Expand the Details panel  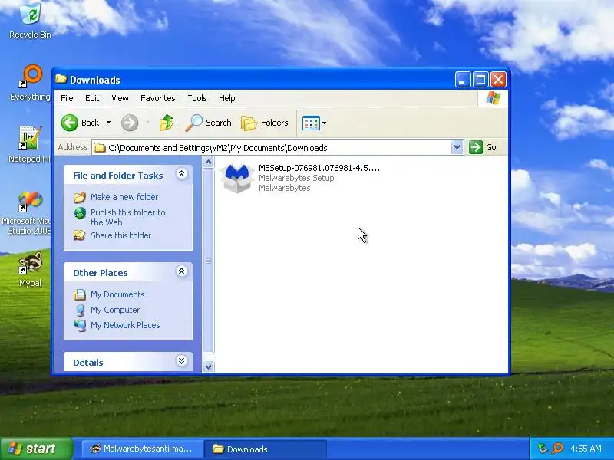pos(181,361)
